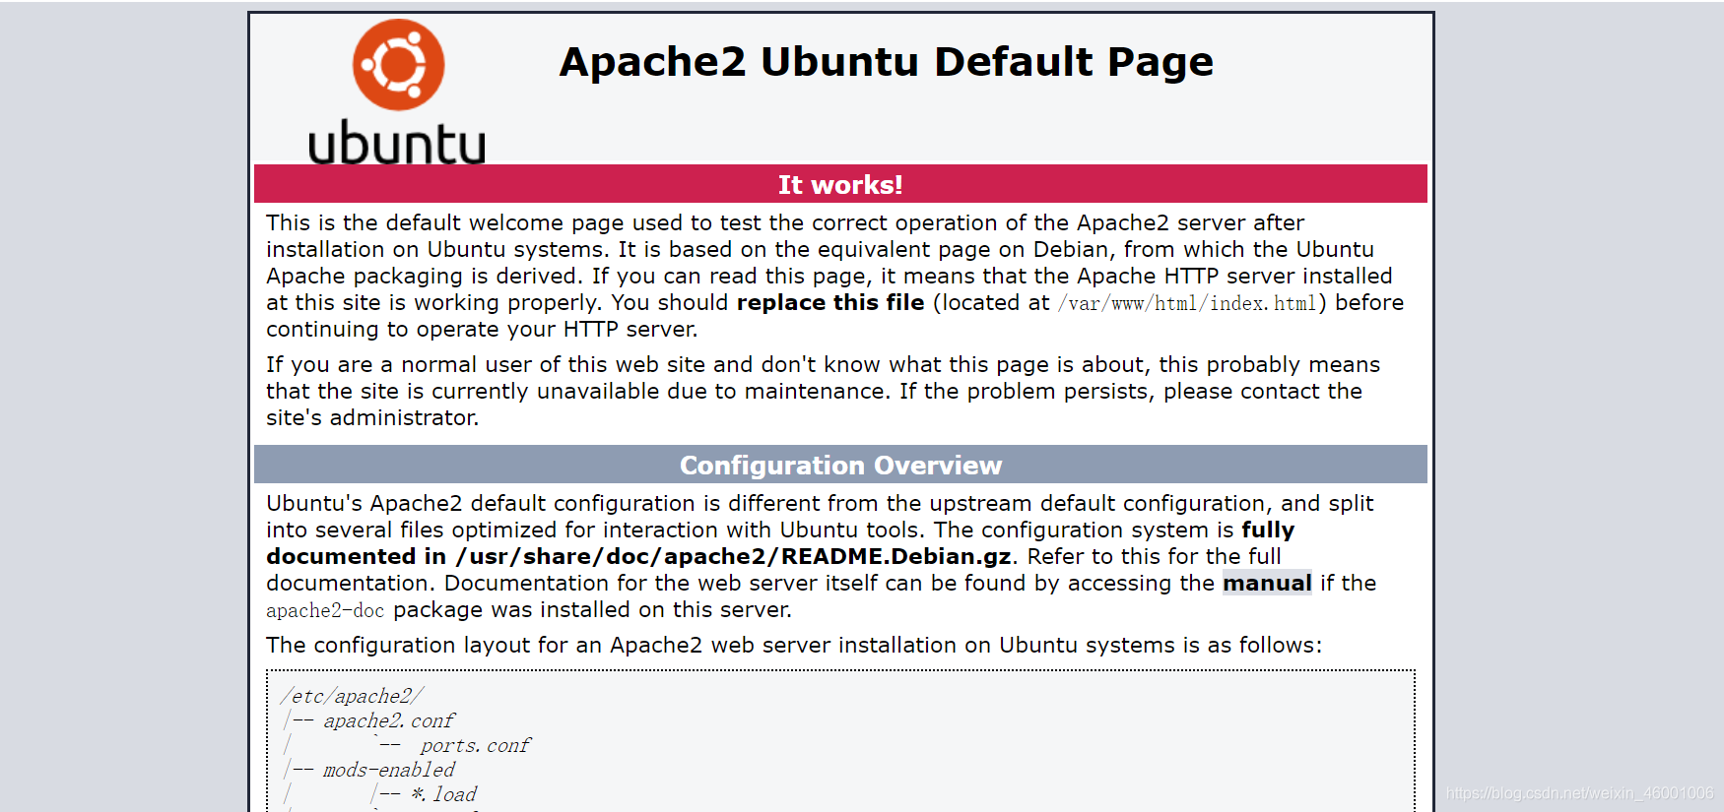Screen dimensions: 1724x812
Task: Open the manual link
Action: click(x=1267, y=584)
